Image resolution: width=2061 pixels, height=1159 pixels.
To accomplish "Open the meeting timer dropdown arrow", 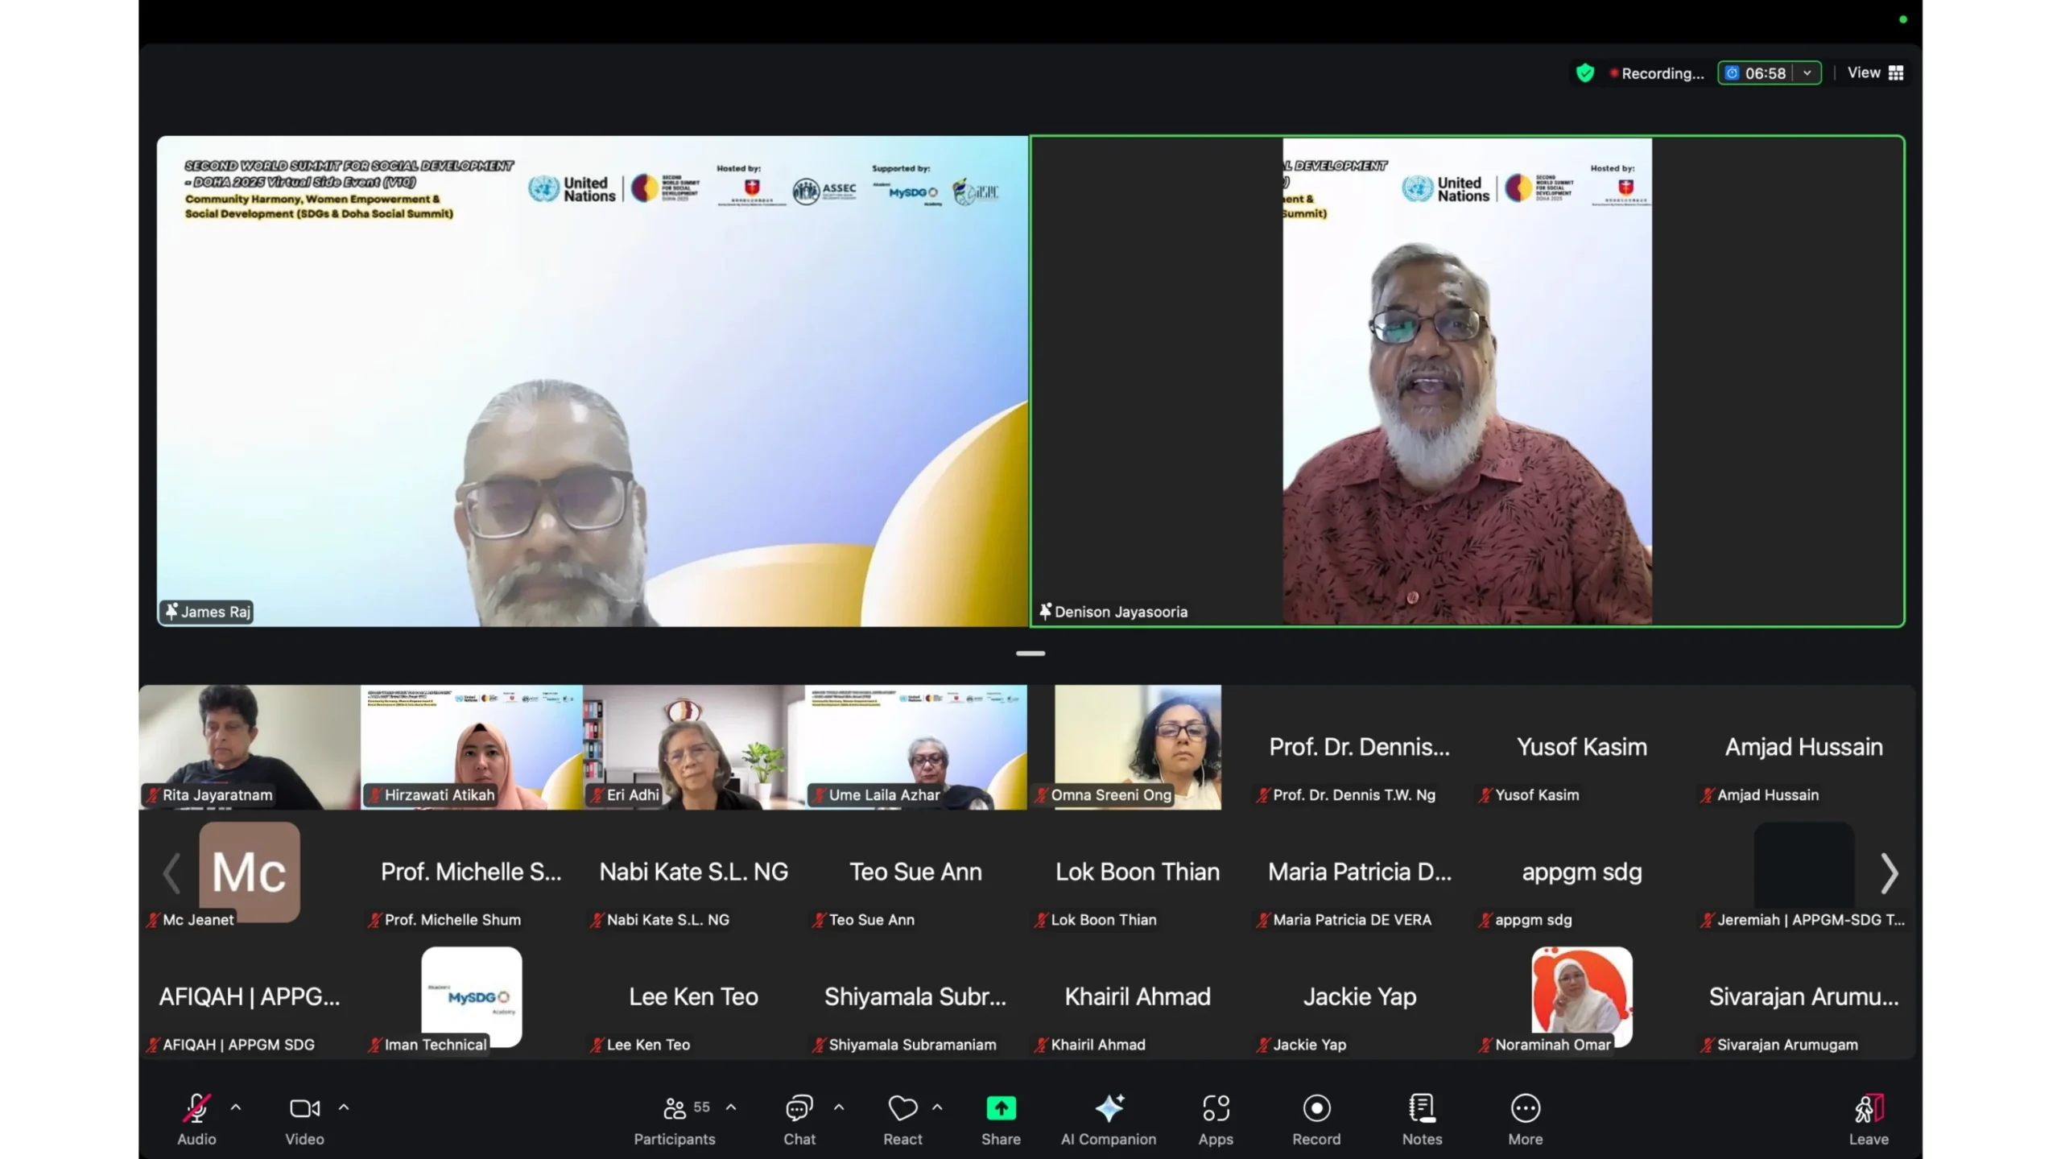I will click(1807, 73).
